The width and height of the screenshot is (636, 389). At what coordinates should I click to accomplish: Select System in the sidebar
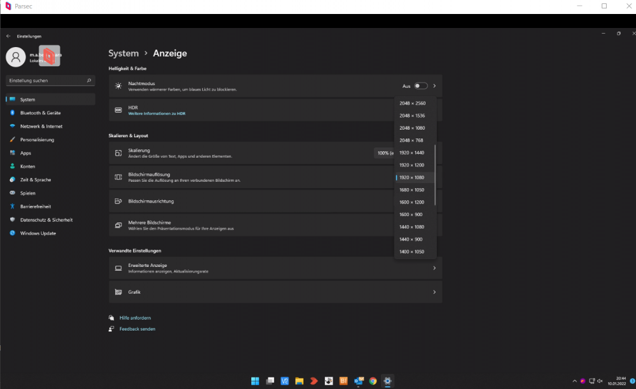point(51,99)
